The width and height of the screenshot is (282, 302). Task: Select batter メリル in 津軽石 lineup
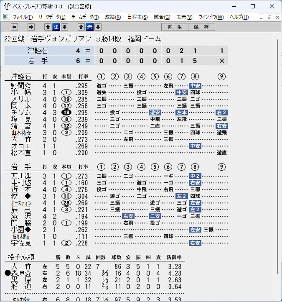[21, 100]
